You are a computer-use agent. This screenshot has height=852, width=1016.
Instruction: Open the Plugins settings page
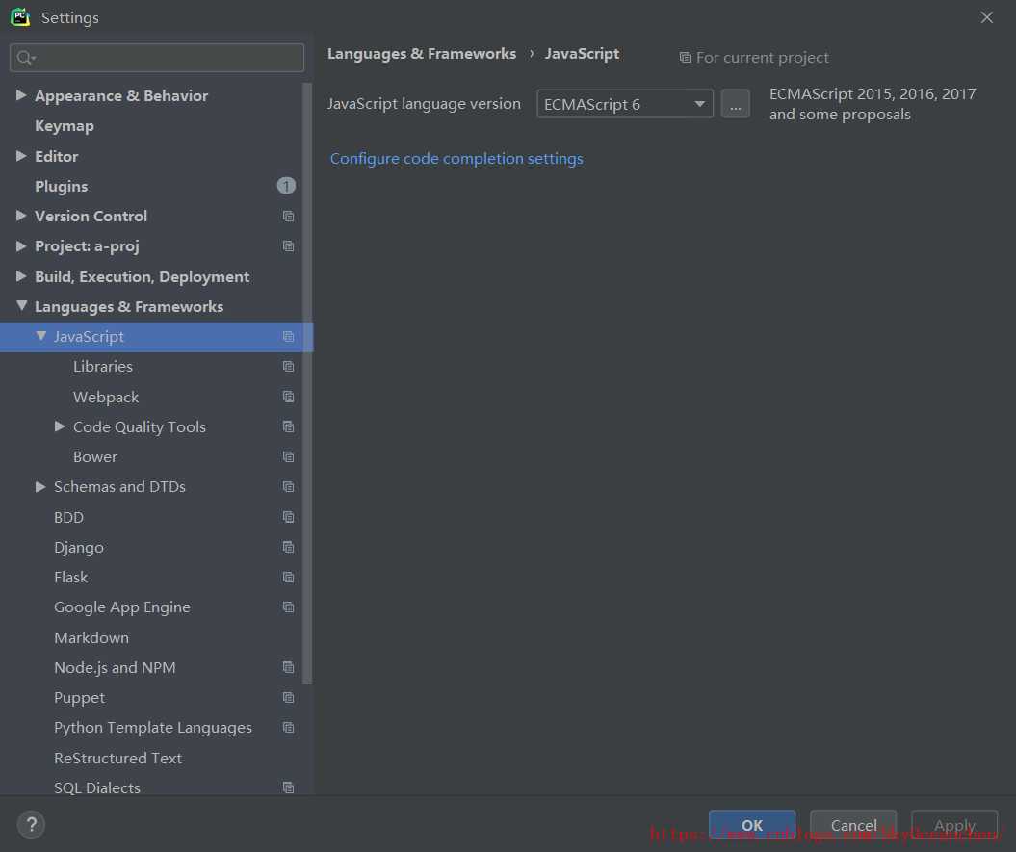coord(61,186)
